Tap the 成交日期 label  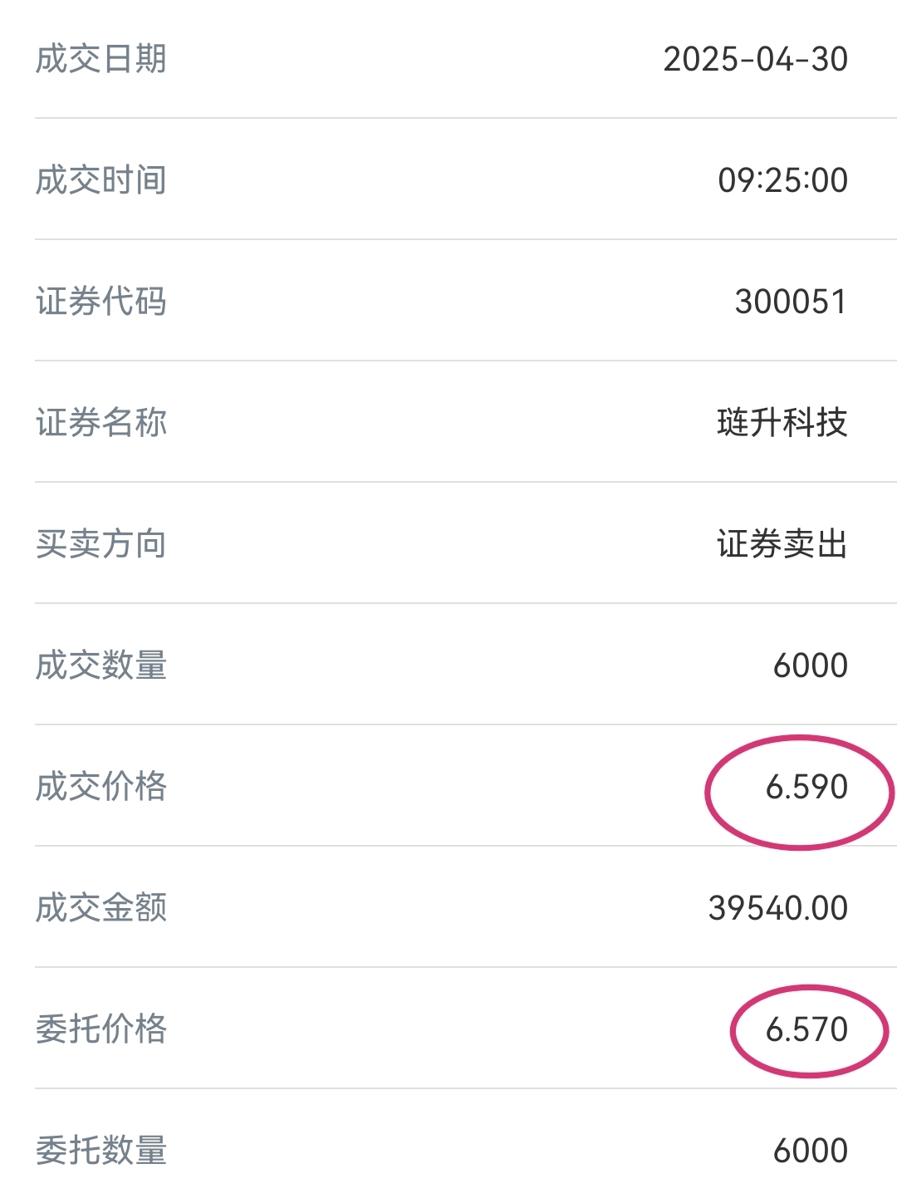[x=101, y=59]
